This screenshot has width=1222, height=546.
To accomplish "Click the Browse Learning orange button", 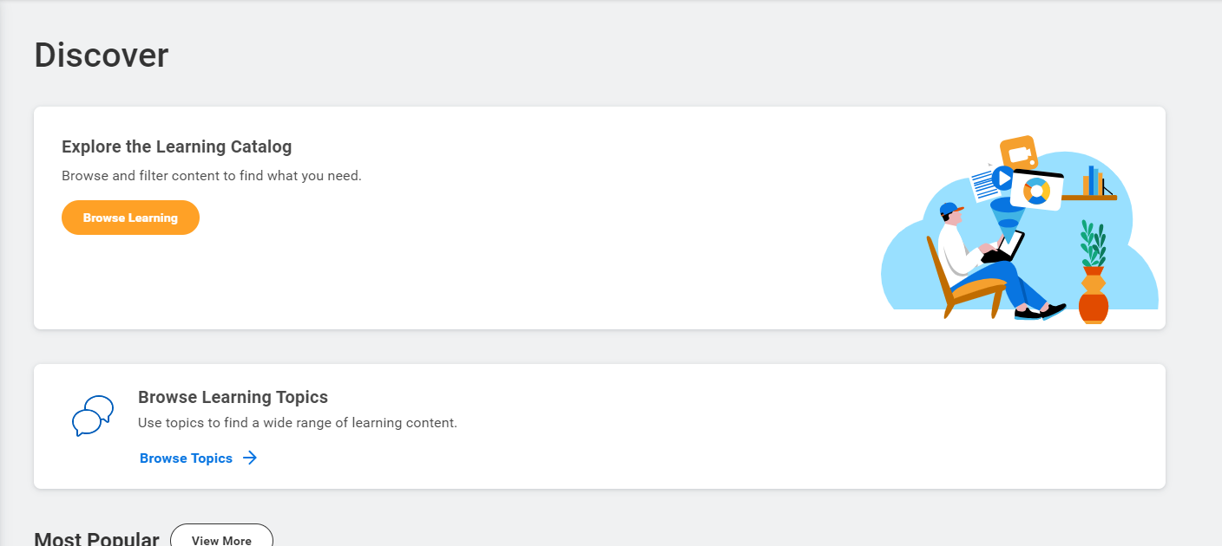I will click(130, 218).
